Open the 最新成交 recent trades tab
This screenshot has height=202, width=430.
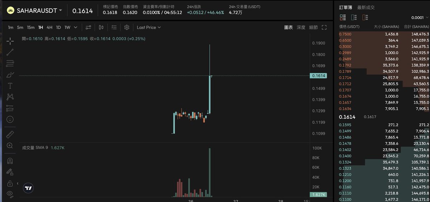point(366,7)
